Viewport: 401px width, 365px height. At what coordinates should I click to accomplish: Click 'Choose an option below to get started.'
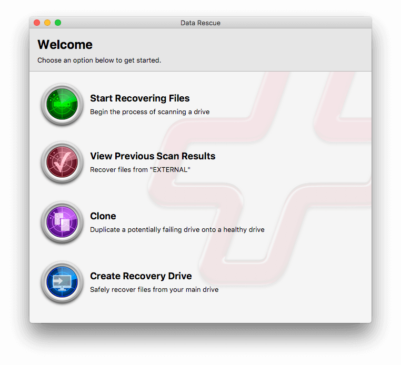pos(99,60)
